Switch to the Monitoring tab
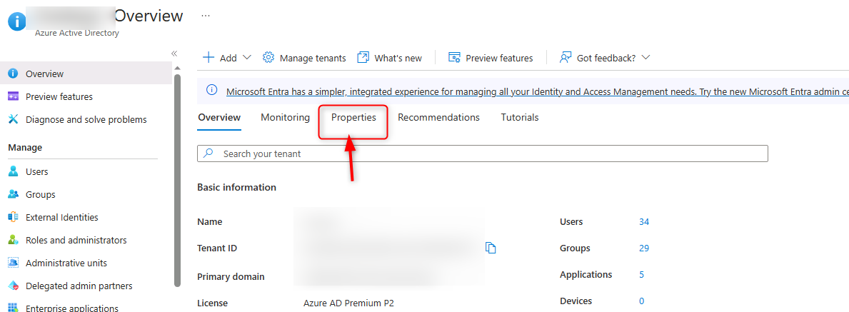 point(285,117)
